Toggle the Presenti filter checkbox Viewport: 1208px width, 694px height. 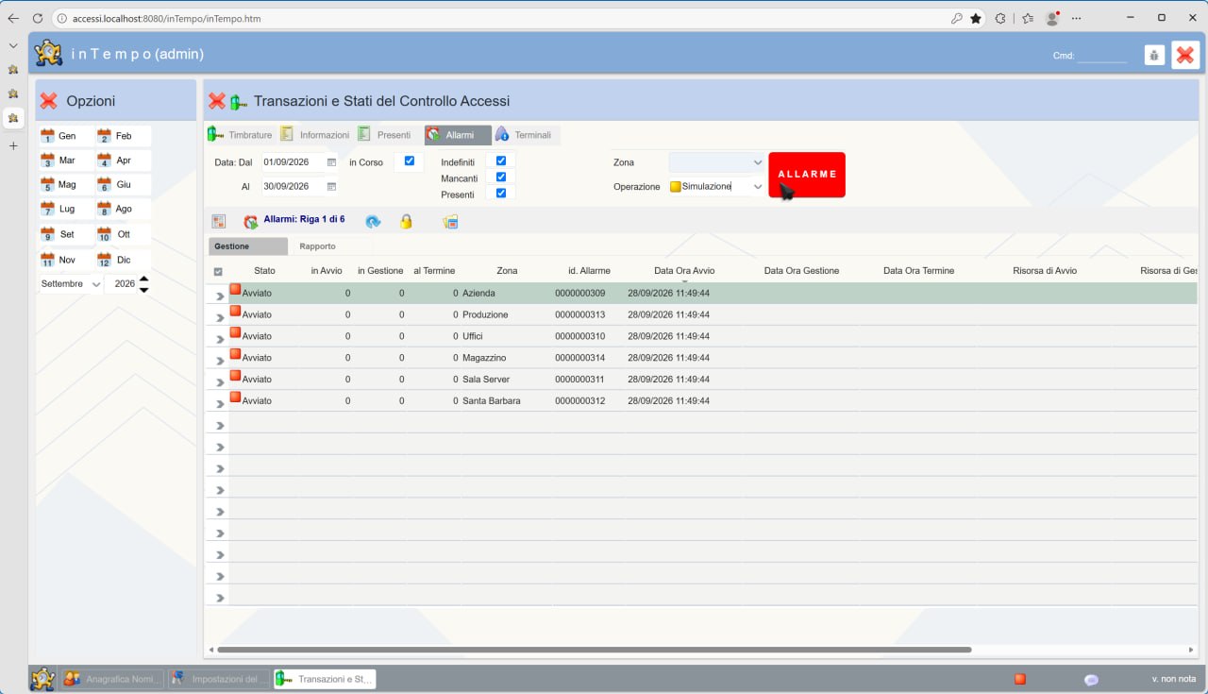pos(501,193)
